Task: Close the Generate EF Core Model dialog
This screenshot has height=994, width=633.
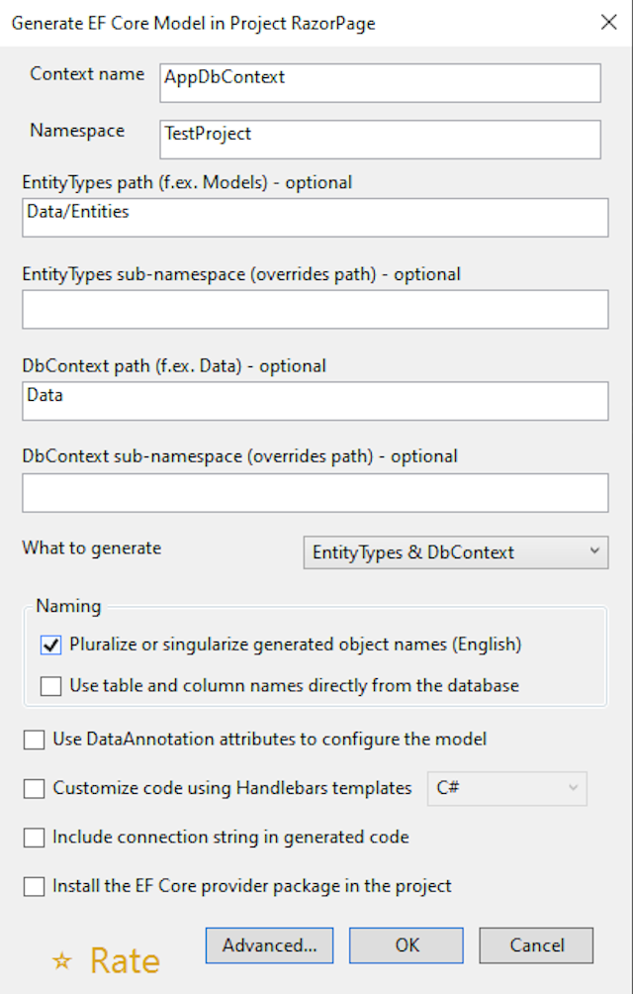Action: pyautogui.click(x=608, y=22)
